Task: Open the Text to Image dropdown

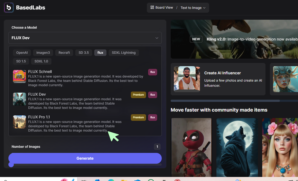Action: 193,8
